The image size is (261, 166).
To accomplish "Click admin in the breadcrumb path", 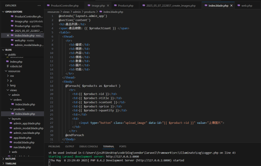I will [x=77, y=12].
